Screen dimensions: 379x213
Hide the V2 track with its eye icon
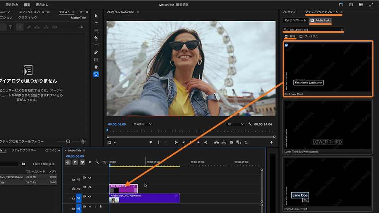click(90, 188)
